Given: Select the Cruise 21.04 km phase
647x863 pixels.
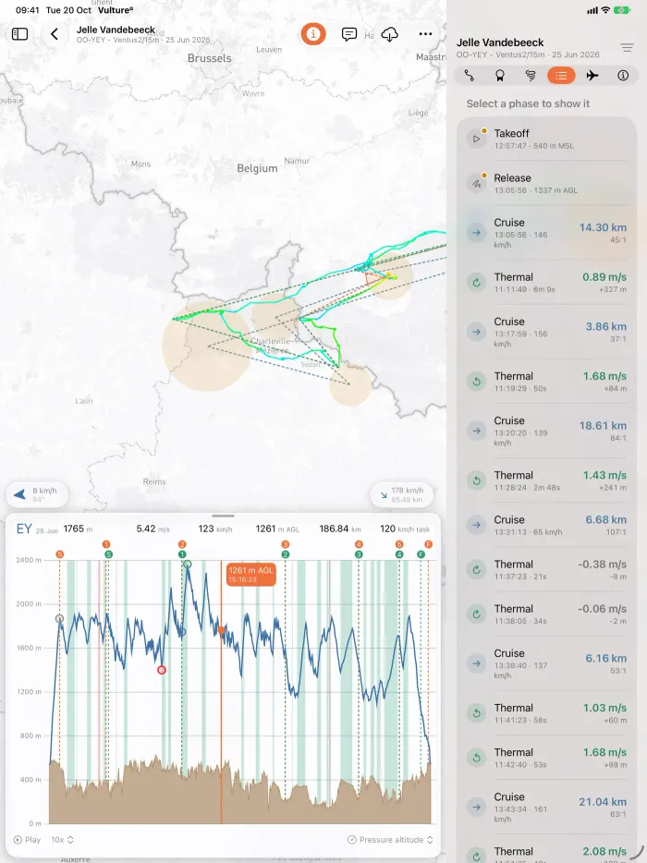Looking at the screenshot, I should (x=547, y=808).
